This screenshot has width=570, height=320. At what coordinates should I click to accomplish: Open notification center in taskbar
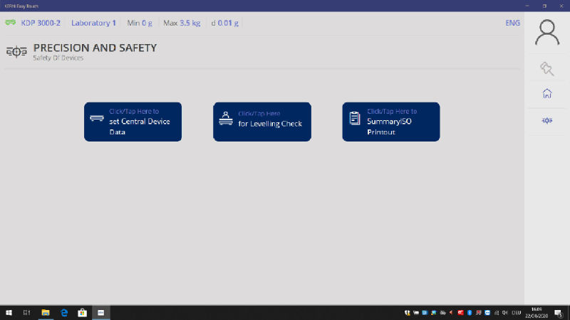[560, 312]
